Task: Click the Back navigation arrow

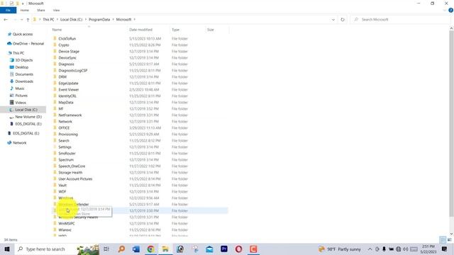Action: coord(6,20)
